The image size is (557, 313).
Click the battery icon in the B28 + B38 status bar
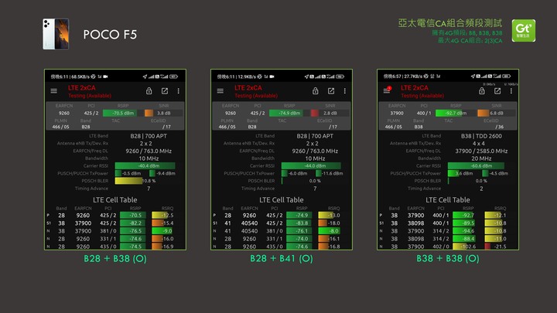tap(173, 77)
